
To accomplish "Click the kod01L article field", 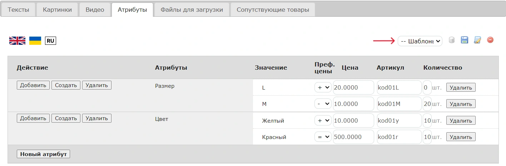I will point(399,87).
